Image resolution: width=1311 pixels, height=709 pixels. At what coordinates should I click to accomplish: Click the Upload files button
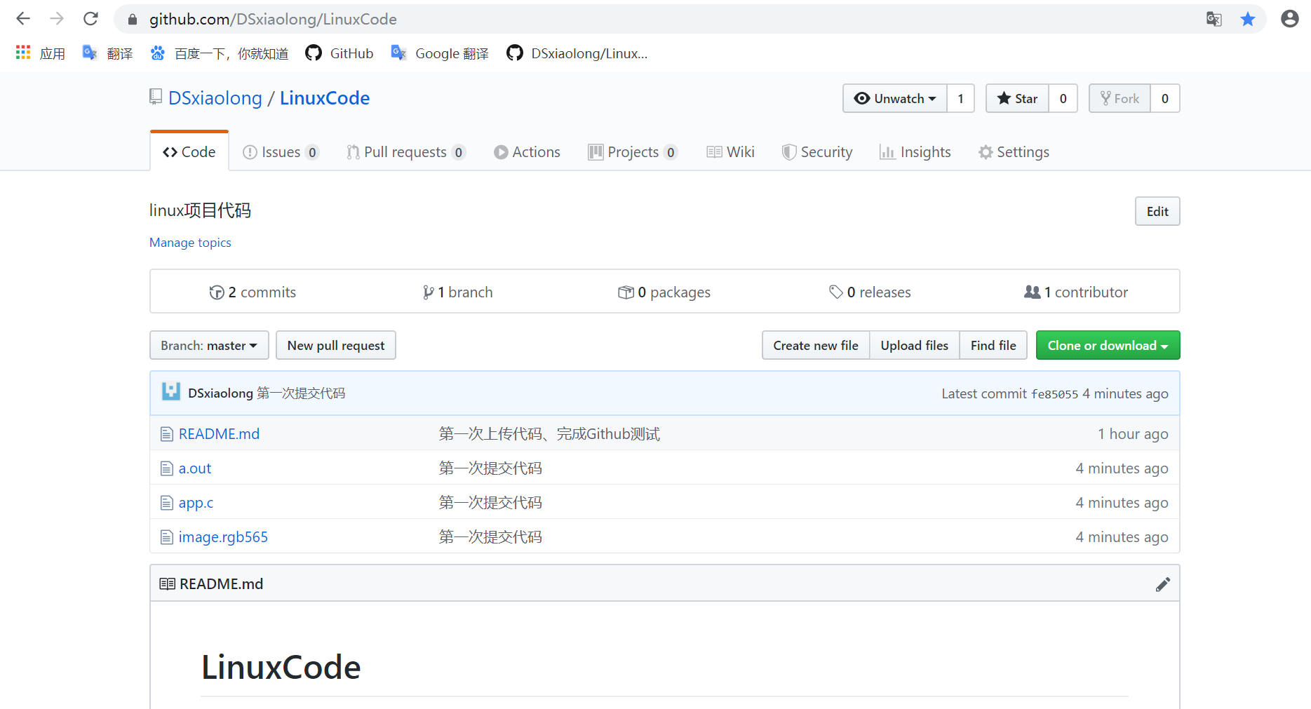tap(914, 346)
